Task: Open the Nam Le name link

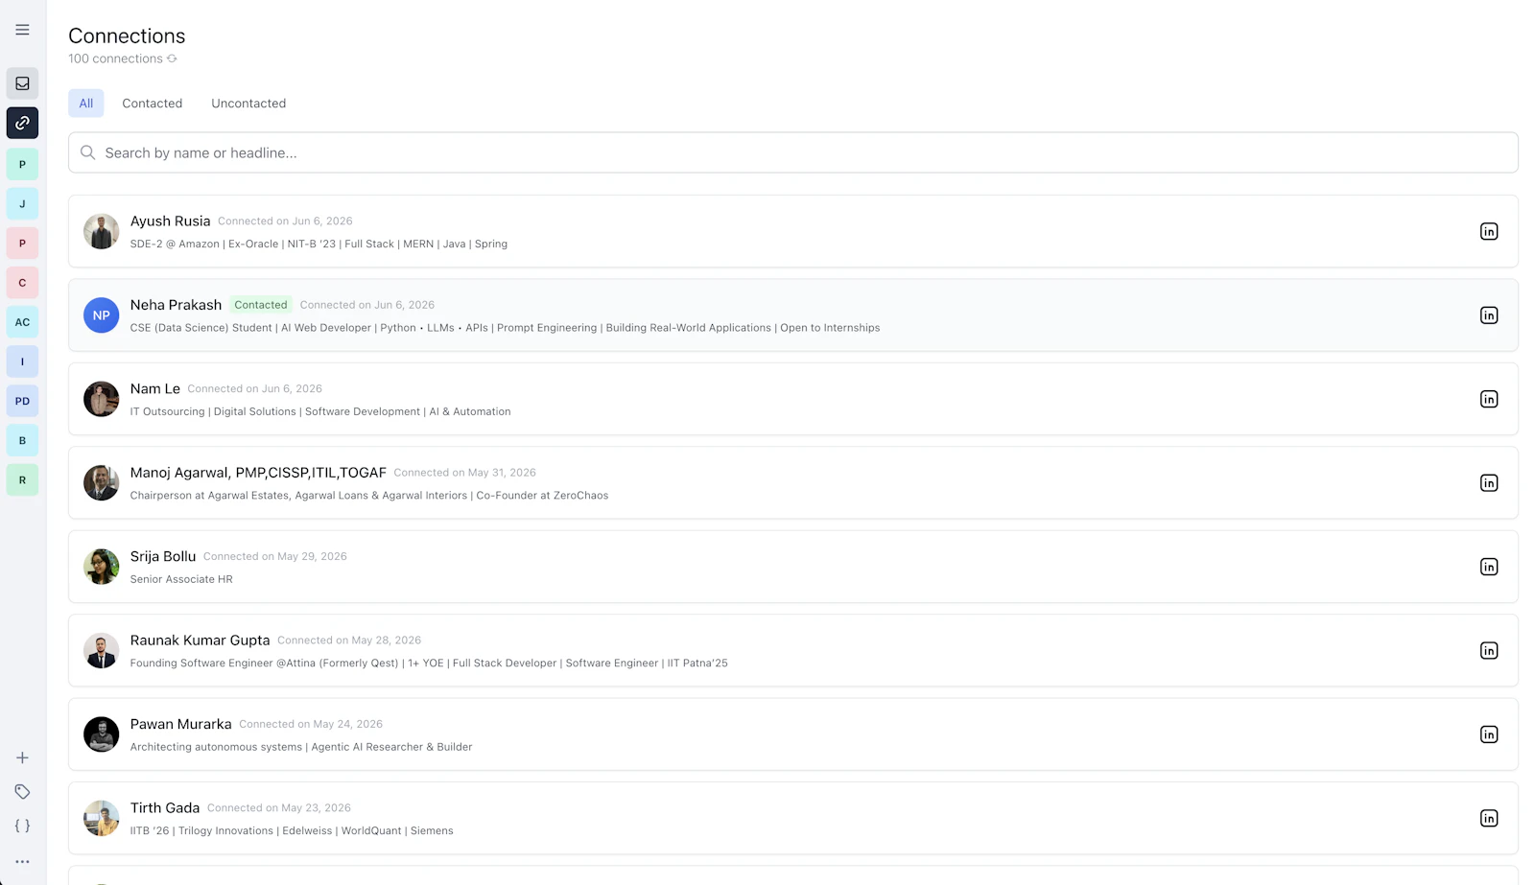Action: pyautogui.click(x=155, y=388)
